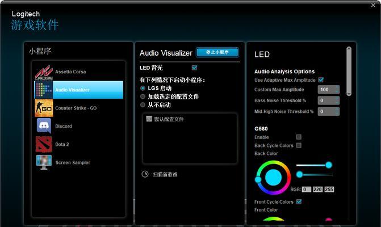Enable the G560 Enable checkbox
This screenshot has width=381, height=227.
point(299,137)
